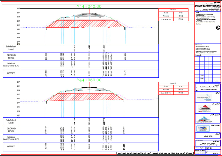
Task: Click the red train general consultant logo
Action: [204, 109]
